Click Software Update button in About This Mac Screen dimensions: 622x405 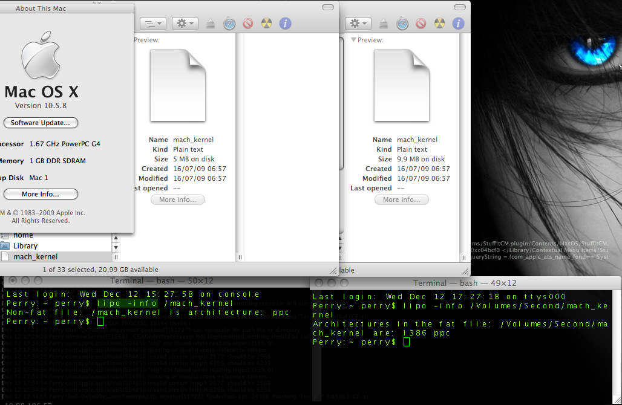tap(41, 123)
